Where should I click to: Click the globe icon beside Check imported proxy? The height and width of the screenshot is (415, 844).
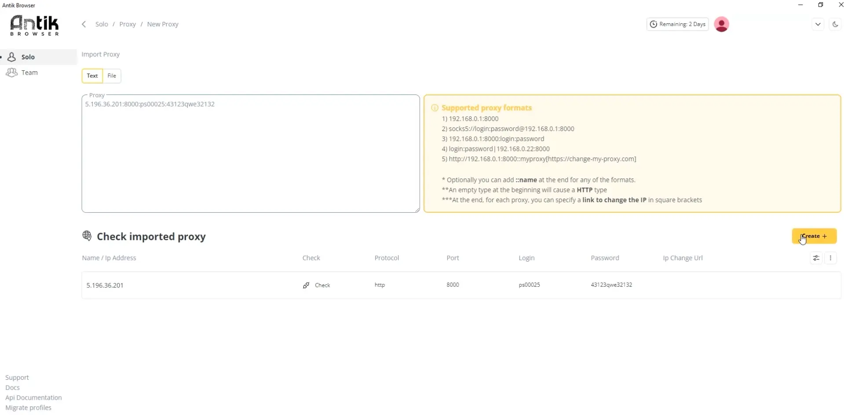point(87,236)
